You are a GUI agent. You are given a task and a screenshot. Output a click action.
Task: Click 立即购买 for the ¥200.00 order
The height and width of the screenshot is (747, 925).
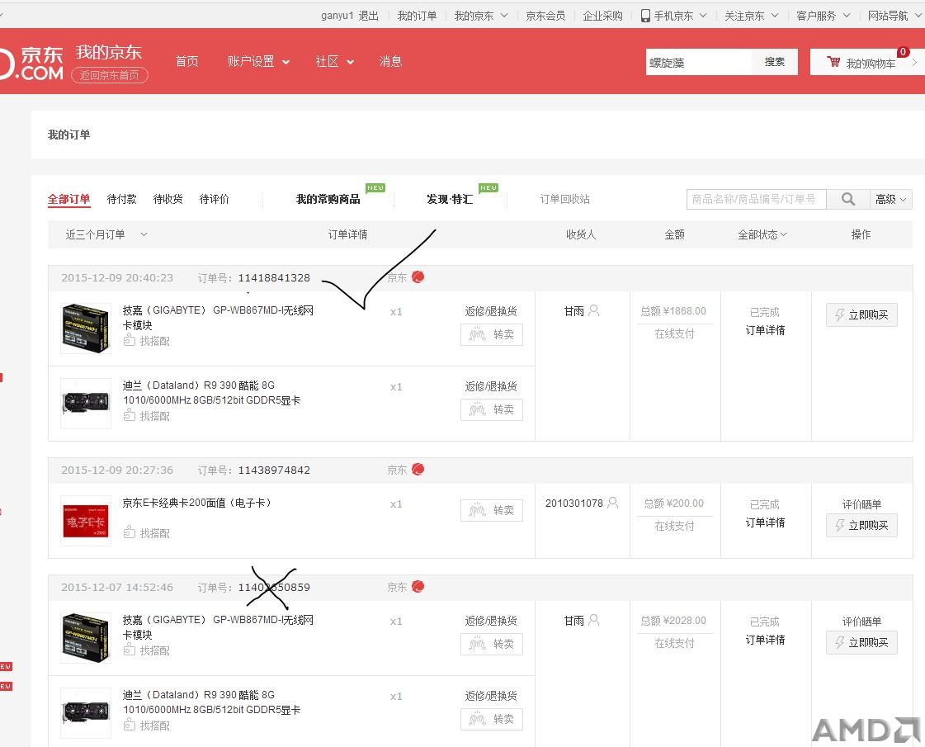(861, 525)
